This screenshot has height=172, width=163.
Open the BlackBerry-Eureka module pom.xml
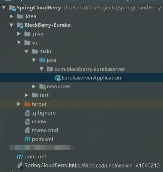coord(42,139)
